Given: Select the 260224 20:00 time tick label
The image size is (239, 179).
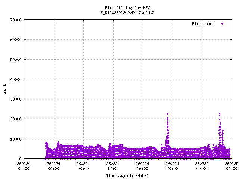Looking at the screenshot, I should coord(172,166).
